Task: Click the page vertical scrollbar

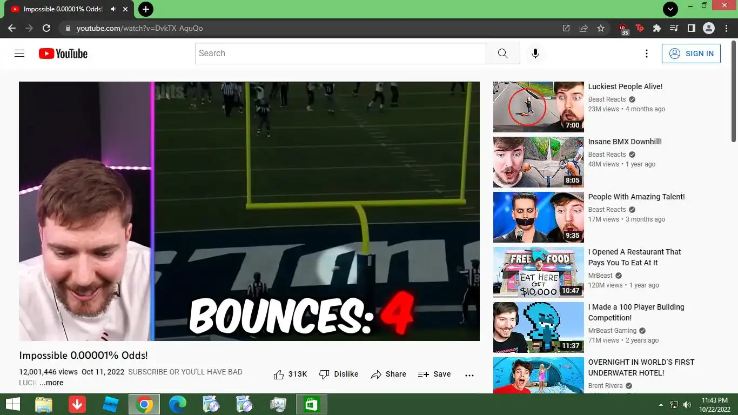Action: tap(734, 92)
